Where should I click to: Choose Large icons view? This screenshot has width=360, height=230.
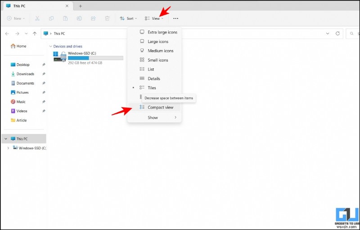pyautogui.click(x=154, y=41)
